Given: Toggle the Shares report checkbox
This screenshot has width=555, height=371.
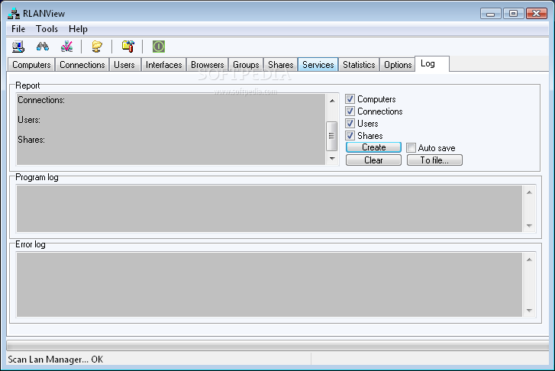Looking at the screenshot, I should point(350,136).
